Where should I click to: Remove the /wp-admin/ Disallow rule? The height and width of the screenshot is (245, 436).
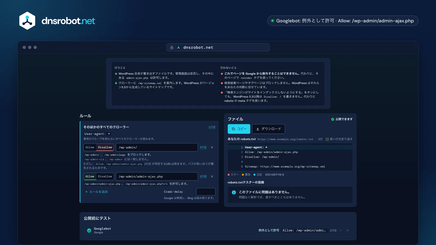[212, 147]
